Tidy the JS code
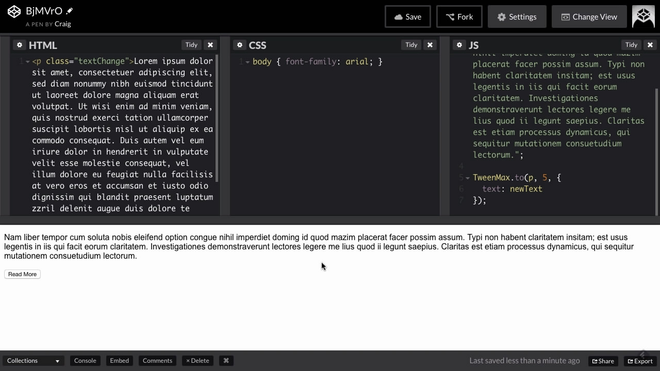660x371 pixels. click(x=631, y=45)
